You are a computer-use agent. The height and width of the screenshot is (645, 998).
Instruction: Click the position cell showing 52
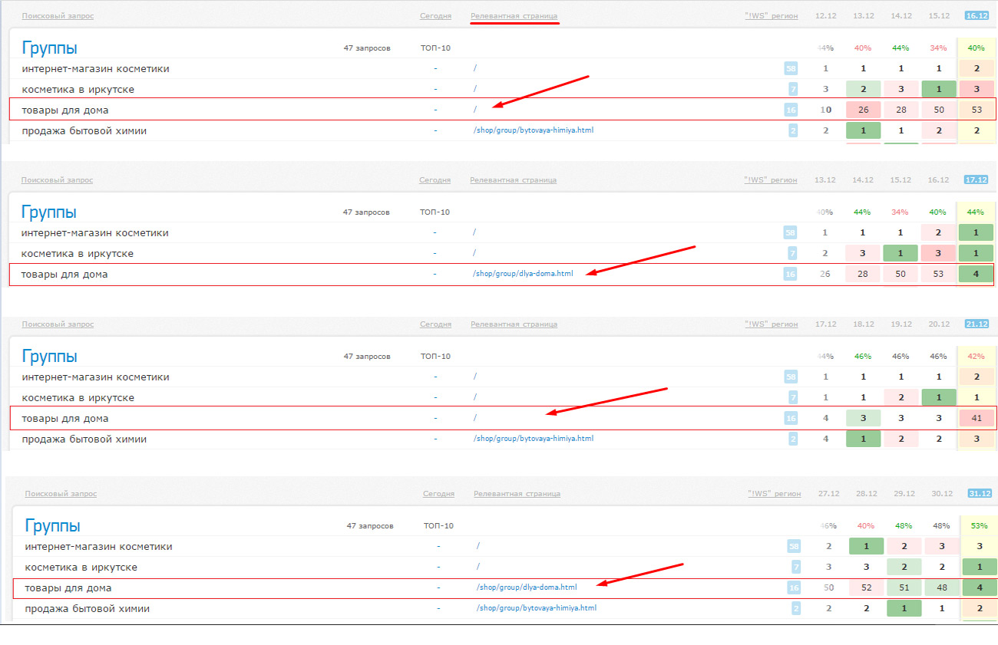[867, 588]
